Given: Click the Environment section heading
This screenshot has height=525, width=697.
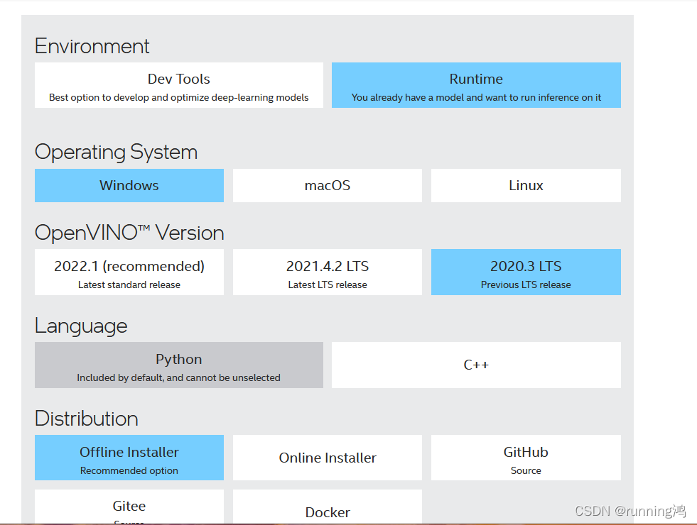Looking at the screenshot, I should pyautogui.click(x=92, y=46).
